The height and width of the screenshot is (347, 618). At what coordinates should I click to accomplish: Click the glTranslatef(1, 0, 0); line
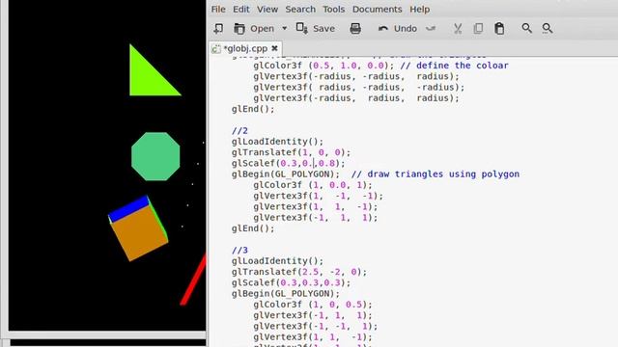pos(291,152)
